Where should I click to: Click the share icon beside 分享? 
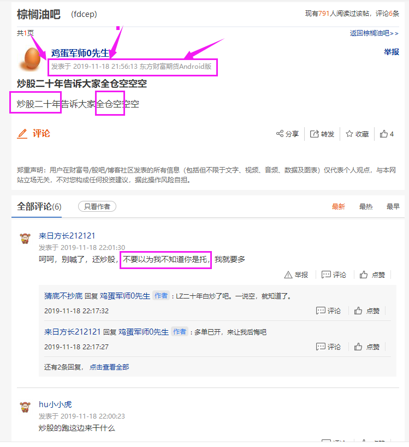coord(280,133)
